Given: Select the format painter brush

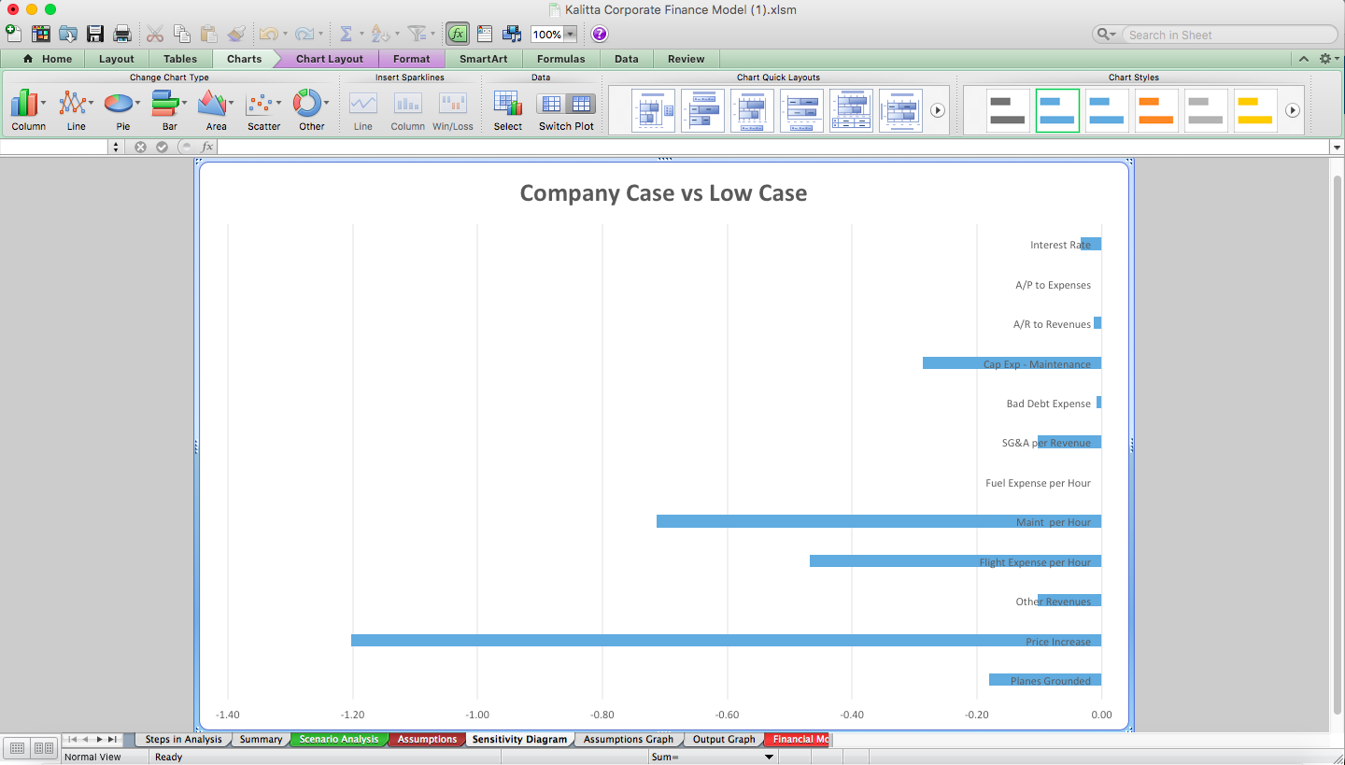Looking at the screenshot, I should 236,34.
